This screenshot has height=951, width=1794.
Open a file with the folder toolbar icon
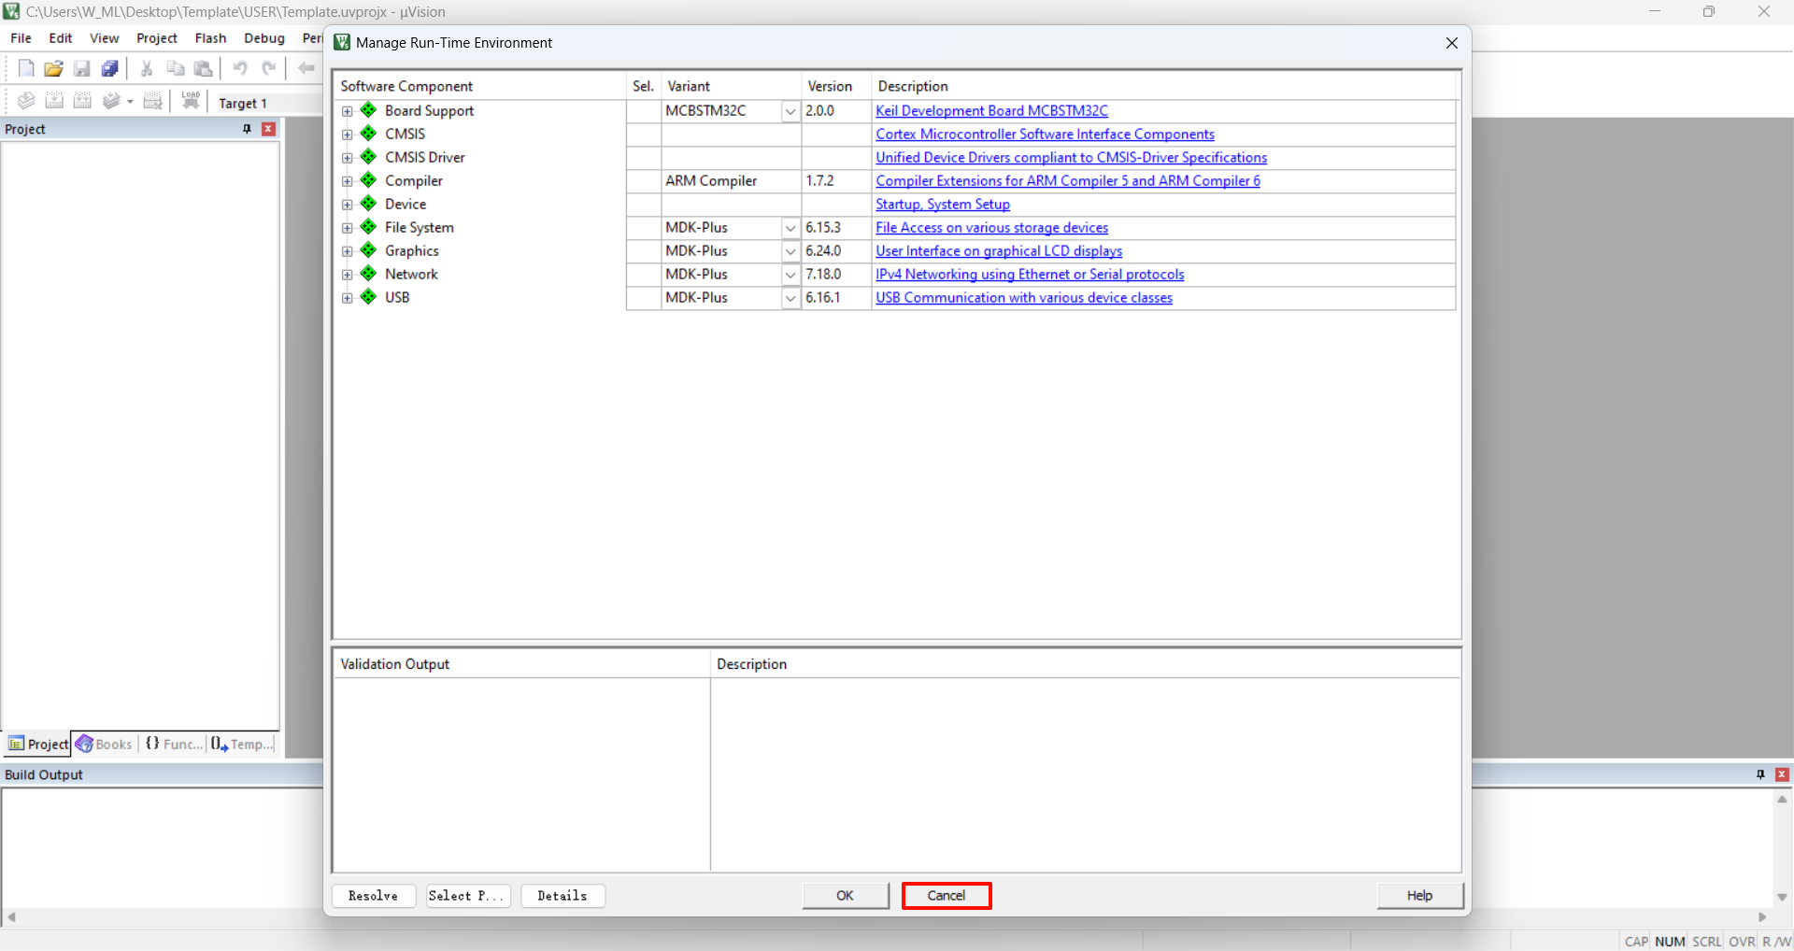[x=54, y=68]
